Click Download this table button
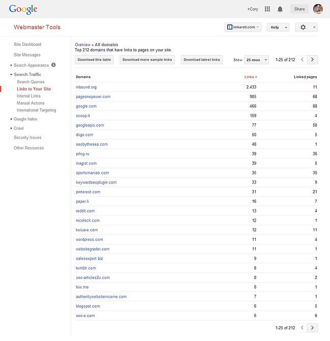Screen dimensions: 330x341 95,60
